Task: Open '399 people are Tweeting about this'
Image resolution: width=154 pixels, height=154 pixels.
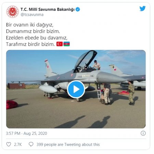Action: [x=68, y=144]
